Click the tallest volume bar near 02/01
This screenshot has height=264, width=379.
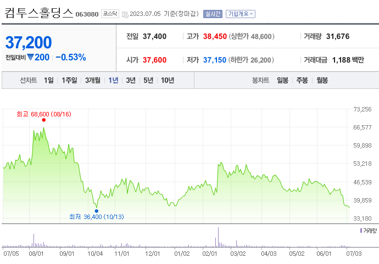coord(218,237)
